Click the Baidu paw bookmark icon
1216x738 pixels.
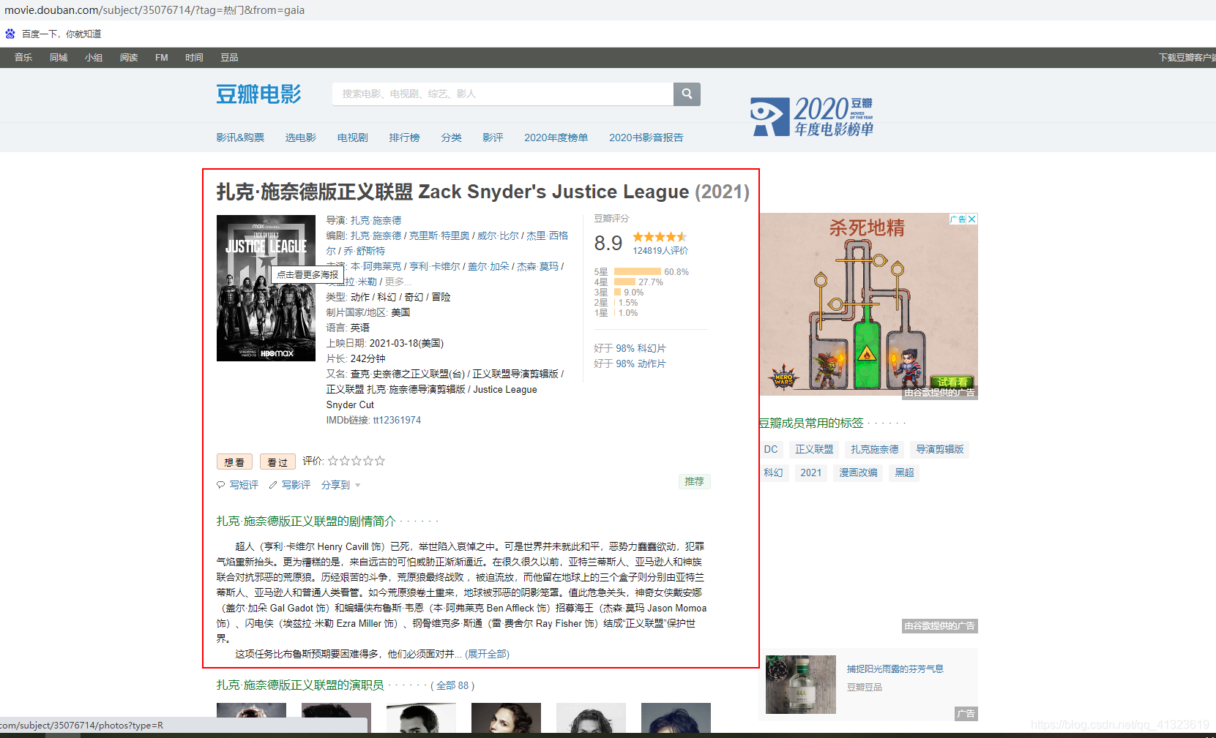click(10, 34)
